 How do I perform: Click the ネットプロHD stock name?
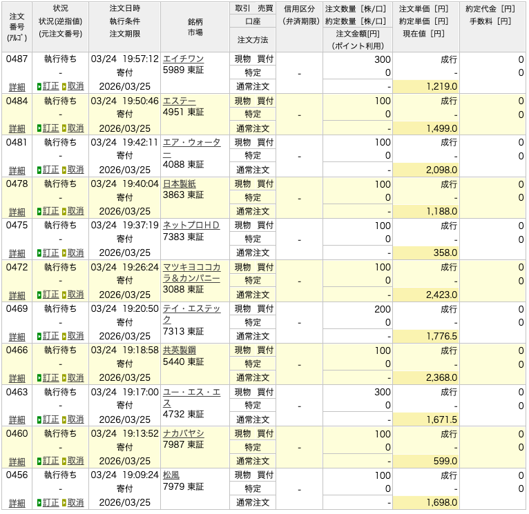click(x=191, y=226)
